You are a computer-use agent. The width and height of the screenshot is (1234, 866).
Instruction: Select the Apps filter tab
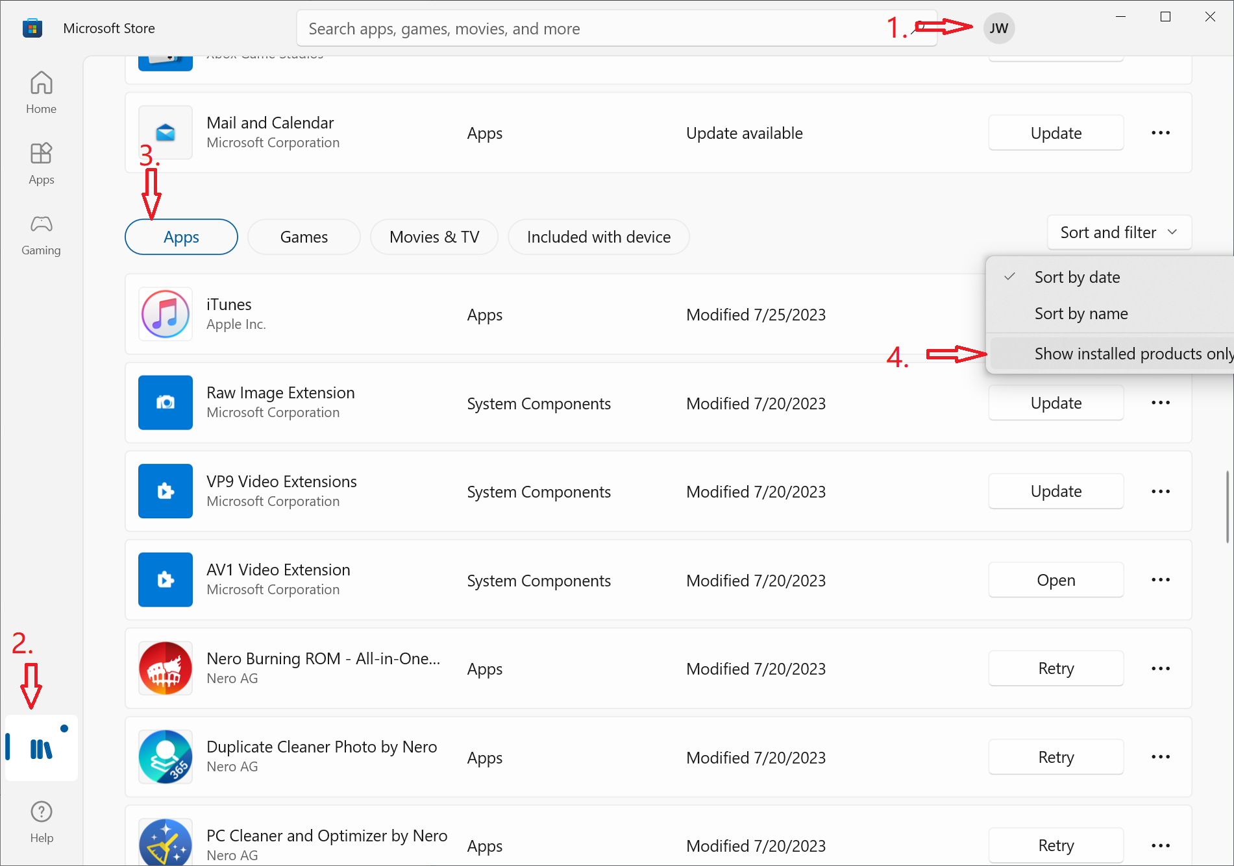tap(181, 237)
